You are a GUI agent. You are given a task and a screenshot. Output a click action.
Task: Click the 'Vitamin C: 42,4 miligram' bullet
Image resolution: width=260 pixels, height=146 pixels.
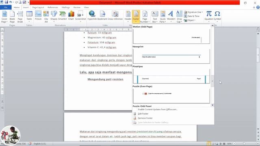click(102, 47)
